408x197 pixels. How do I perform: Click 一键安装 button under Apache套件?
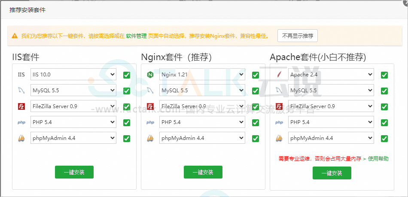tap(332, 173)
